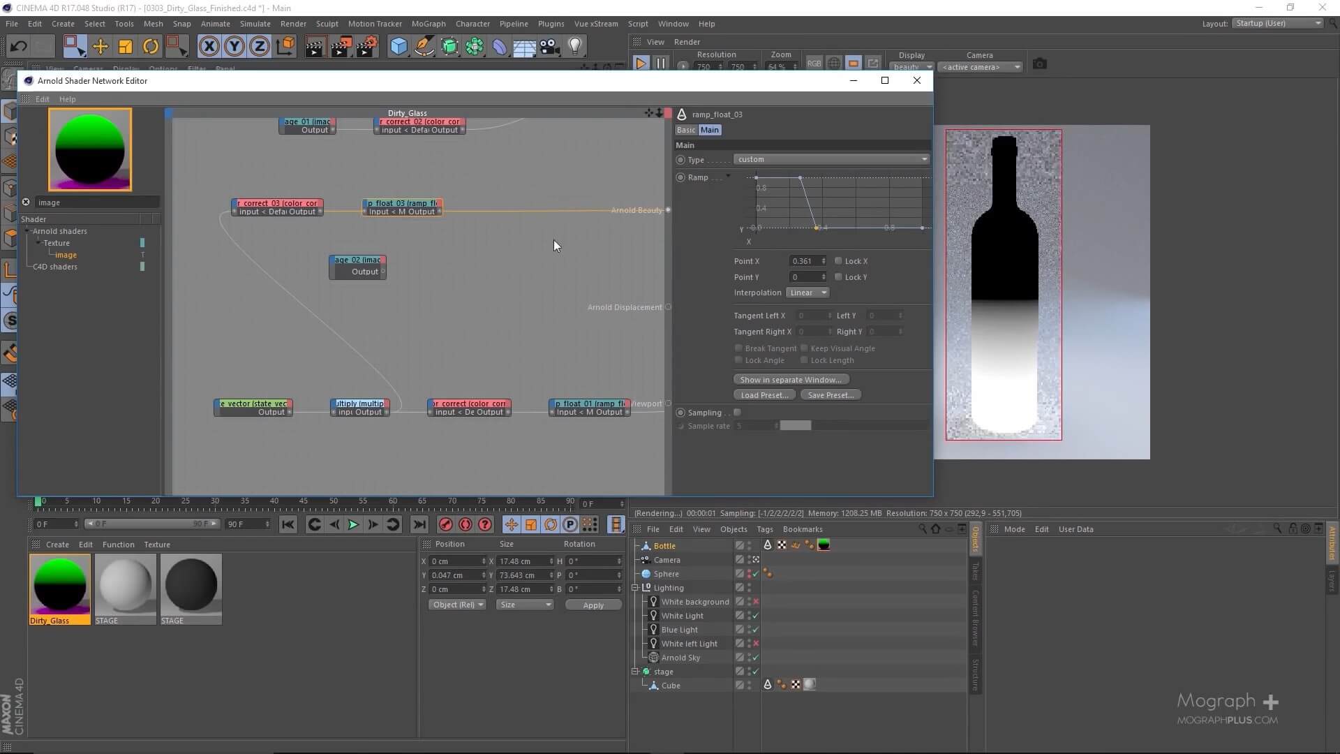Toggle the Sampling checkbox
The width and height of the screenshot is (1340, 754).
(737, 413)
